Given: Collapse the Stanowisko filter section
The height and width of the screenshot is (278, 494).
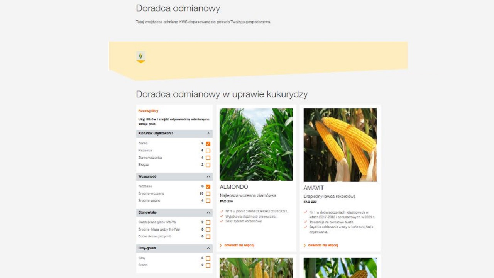Looking at the screenshot, I should [174, 212].
